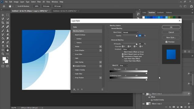Open the Blend If Gray dropdown

pos(123,65)
